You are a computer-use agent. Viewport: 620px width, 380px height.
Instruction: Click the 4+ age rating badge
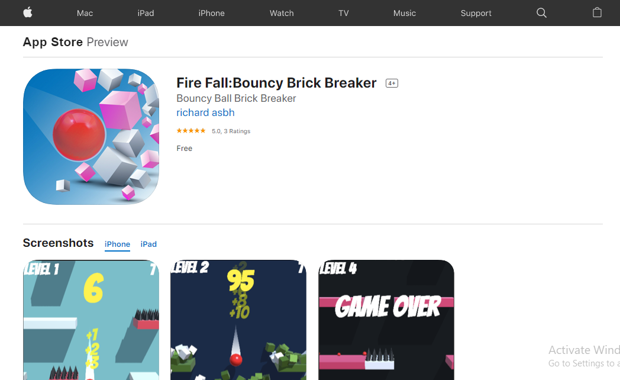392,83
